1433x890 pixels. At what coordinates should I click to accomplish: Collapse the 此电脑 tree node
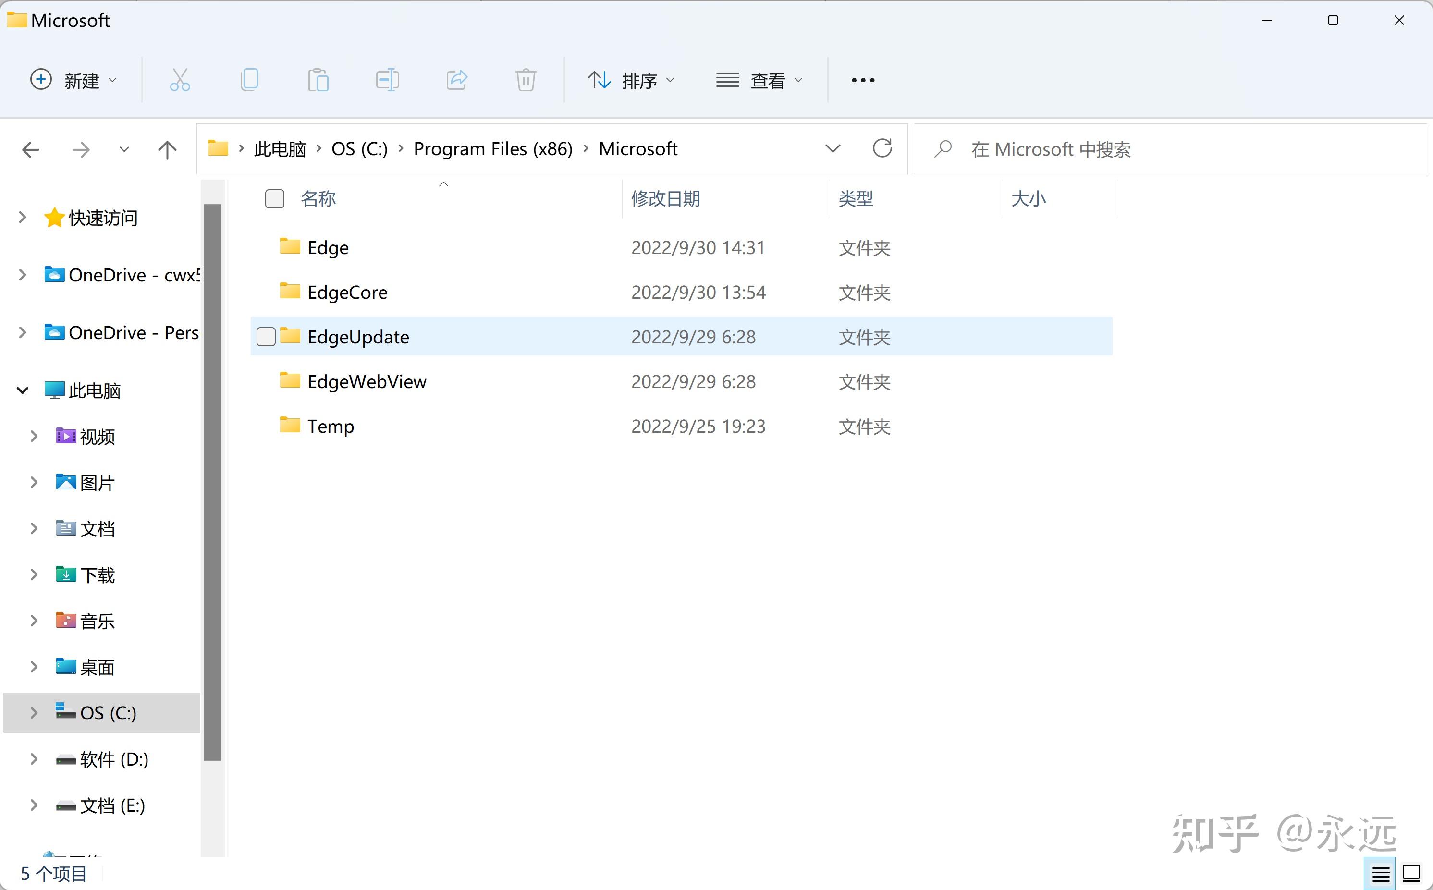click(23, 390)
